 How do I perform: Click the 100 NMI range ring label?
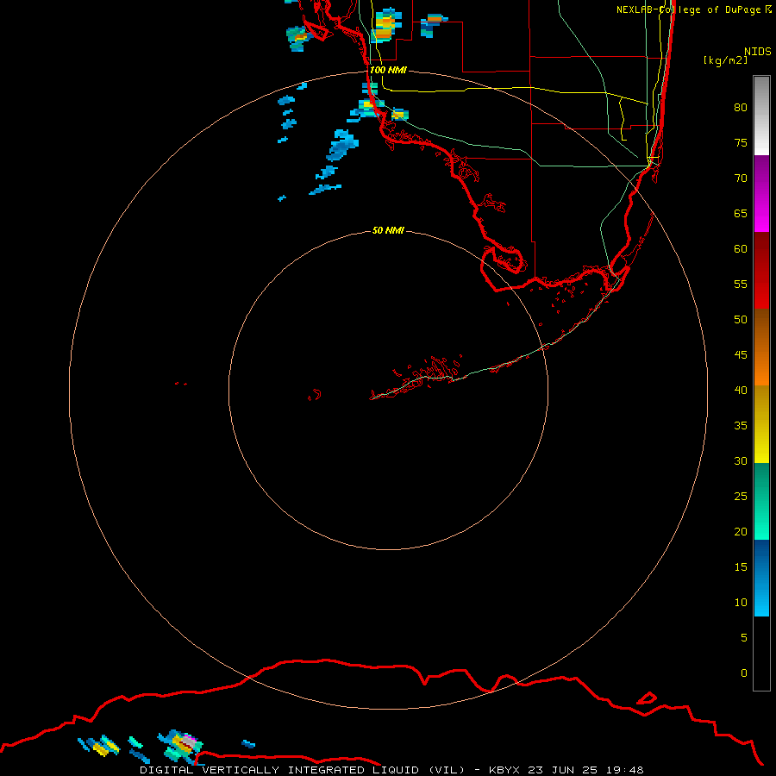point(388,70)
